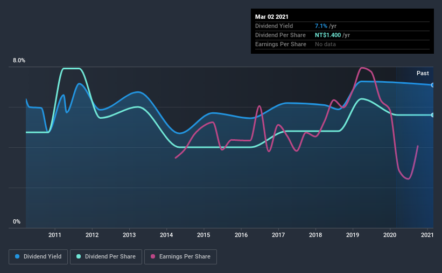Click the 2017 x-axis label
The height and width of the screenshot is (273, 442).
click(278, 235)
